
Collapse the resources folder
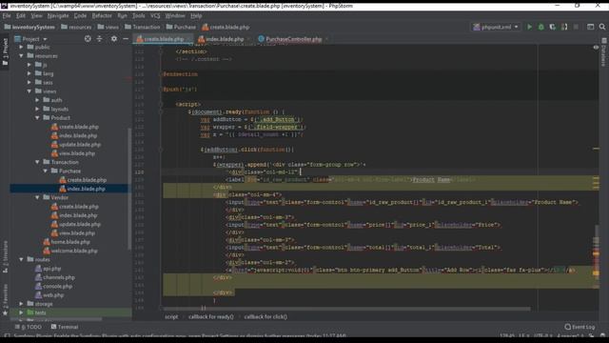(x=21, y=56)
